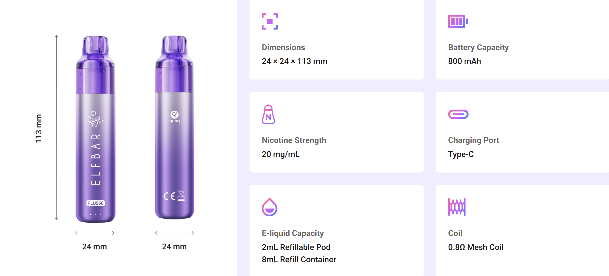Click the 2mL Refillable Pod text

[296, 247]
